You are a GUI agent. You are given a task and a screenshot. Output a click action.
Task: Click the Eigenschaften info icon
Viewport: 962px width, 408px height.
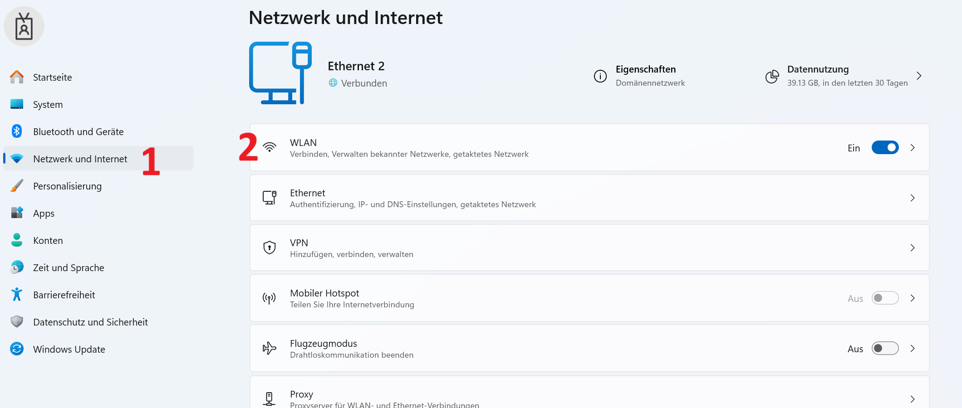(600, 76)
